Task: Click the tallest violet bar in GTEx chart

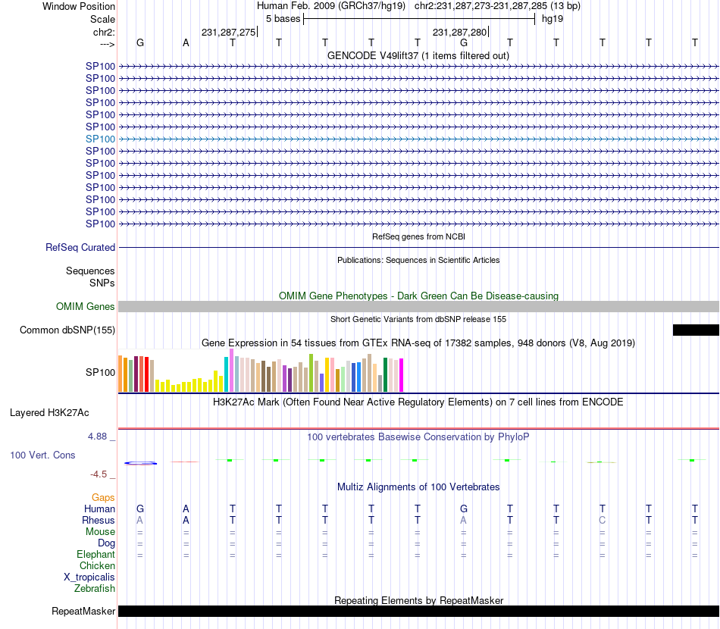Action: tap(231, 370)
